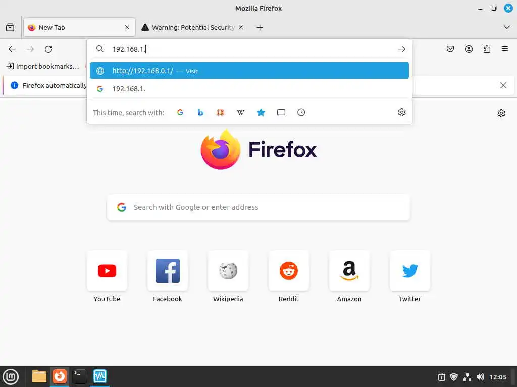Launch the Files folder from taskbar
Viewport: 517px width, 387px height.
pyautogui.click(x=39, y=376)
